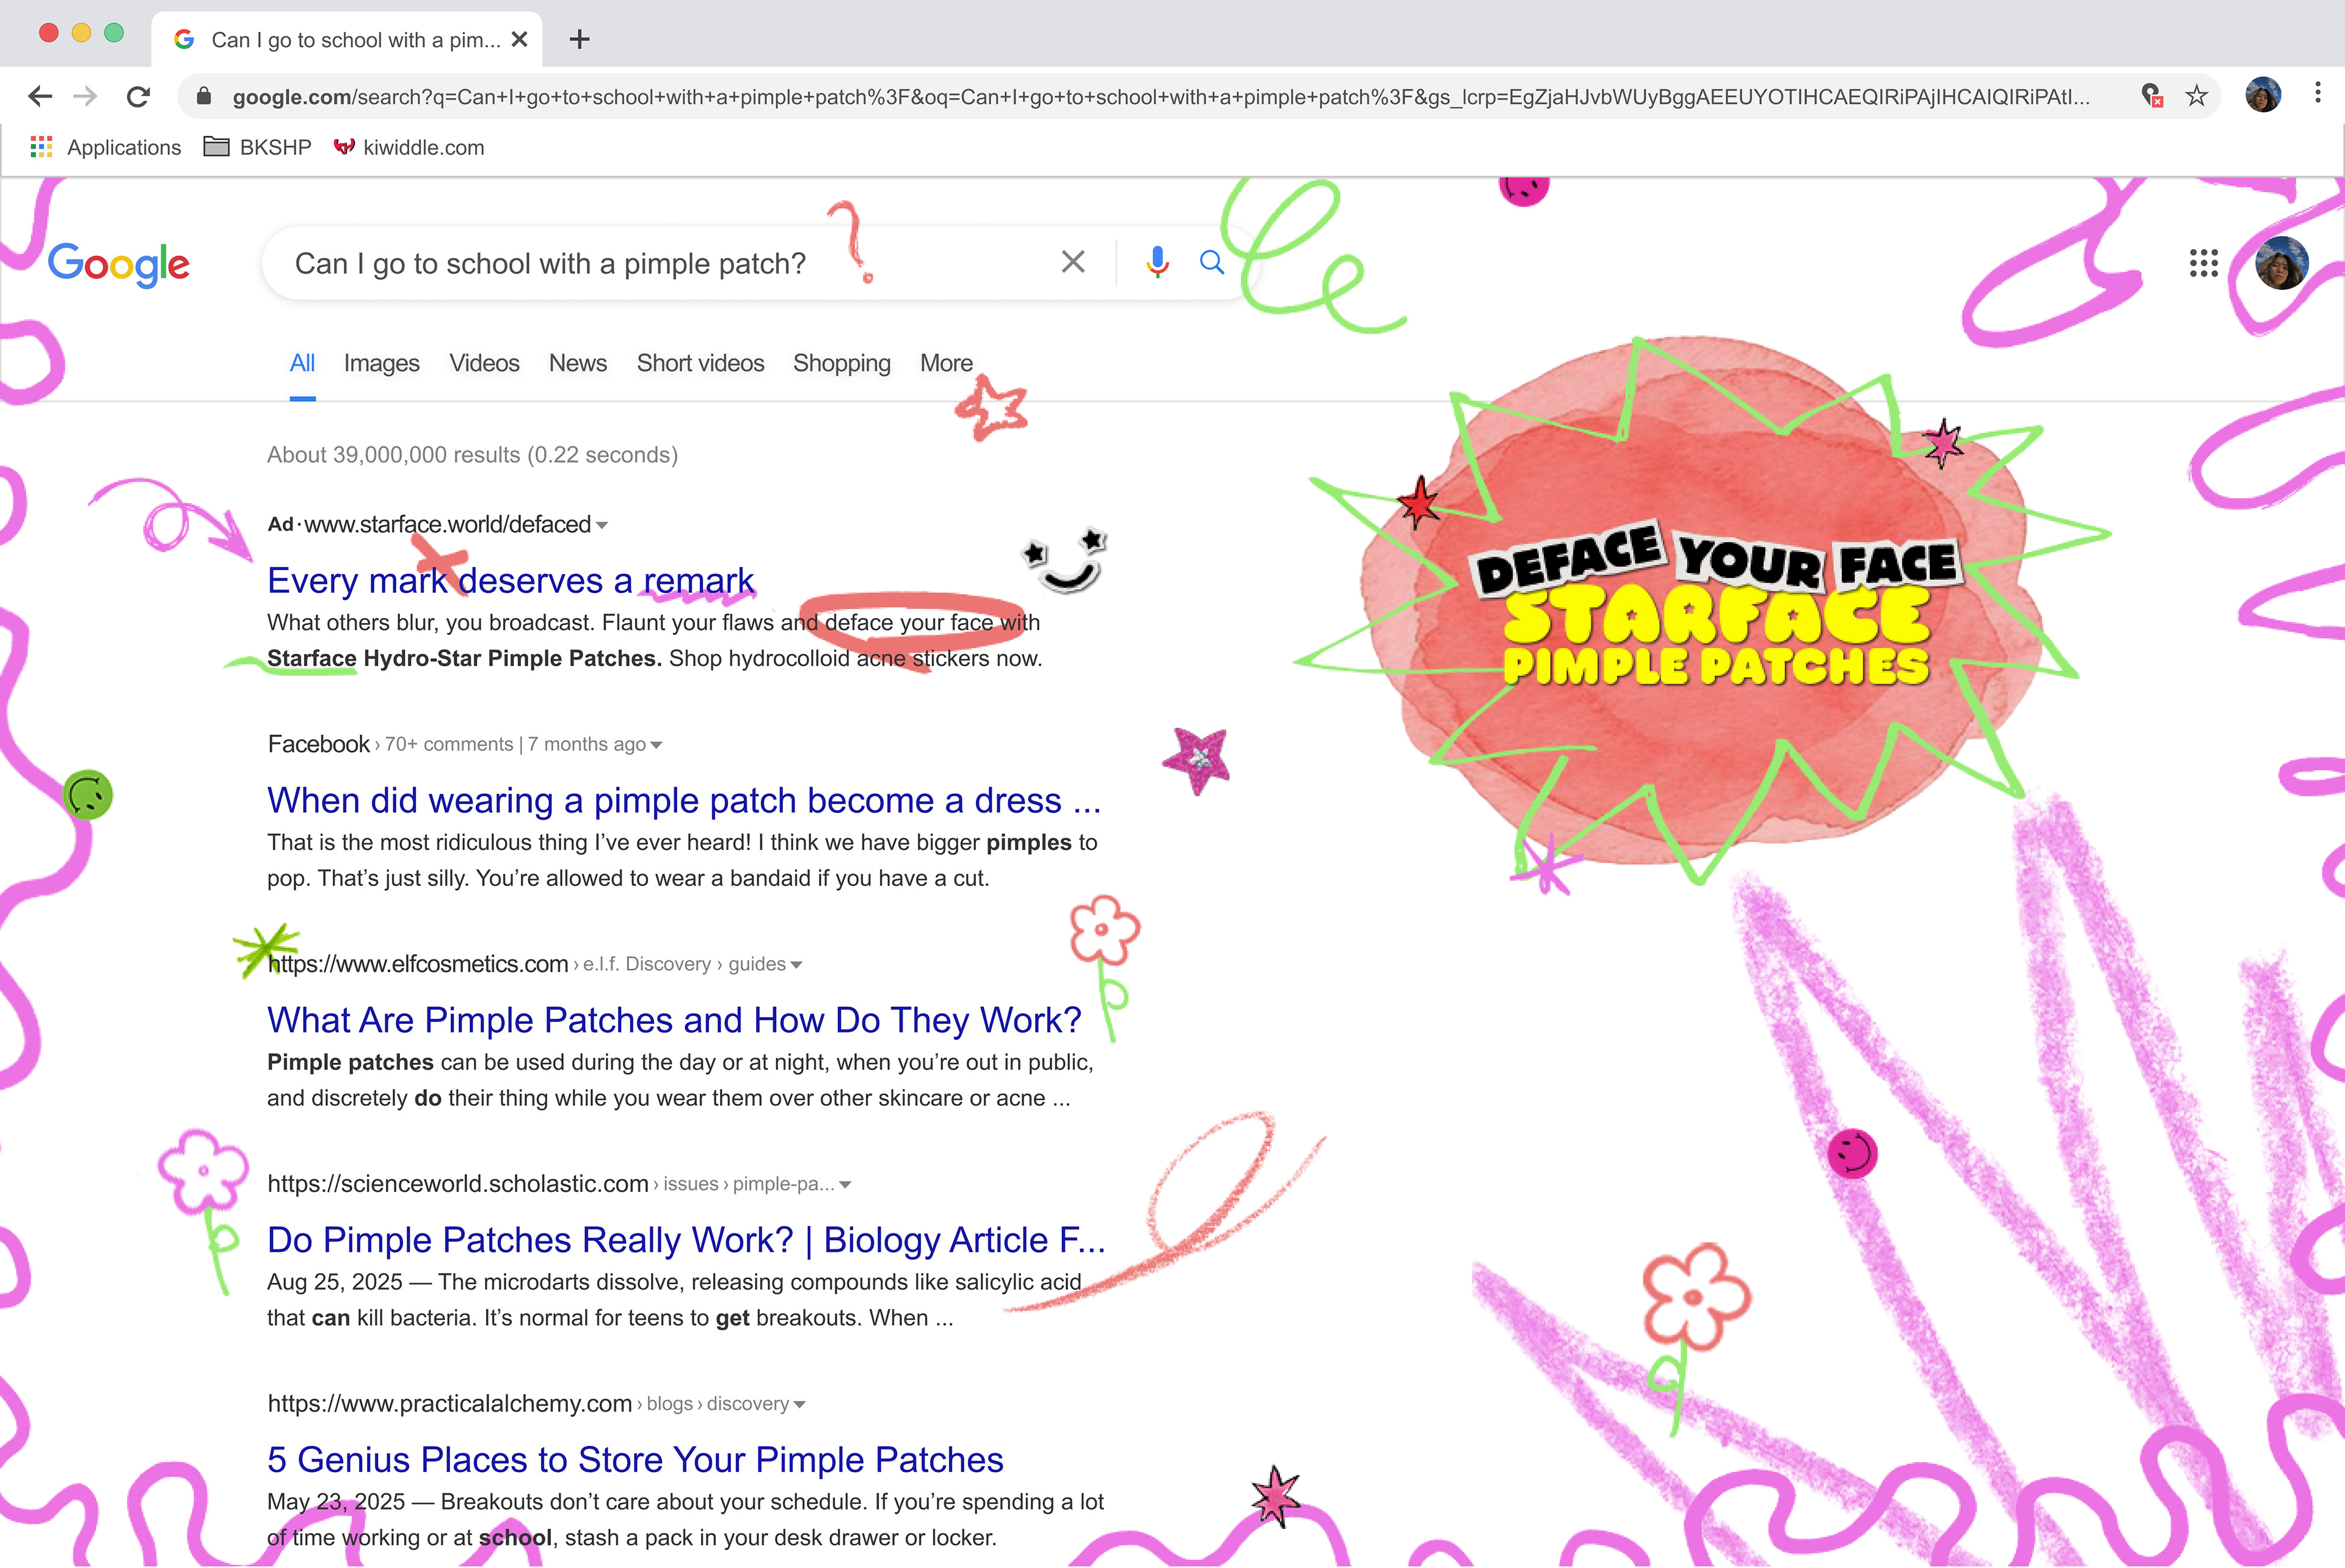The height and width of the screenshot is (1568, 2345).
Task: Open the More search filters
Action: coord(945,363)
